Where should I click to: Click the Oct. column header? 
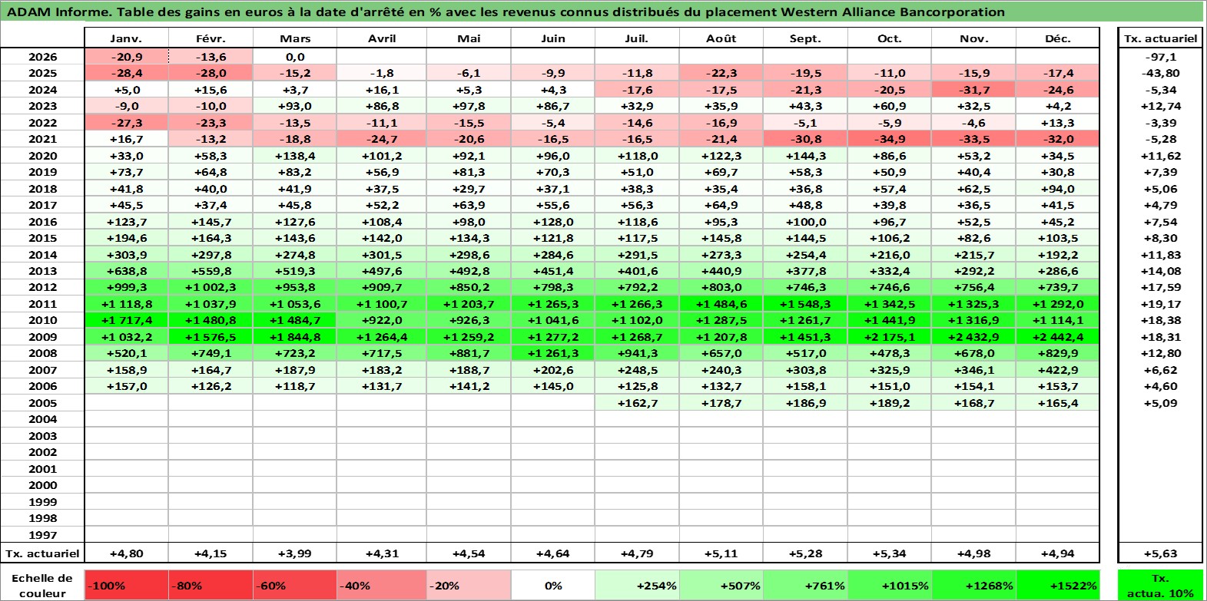point(890,38)
